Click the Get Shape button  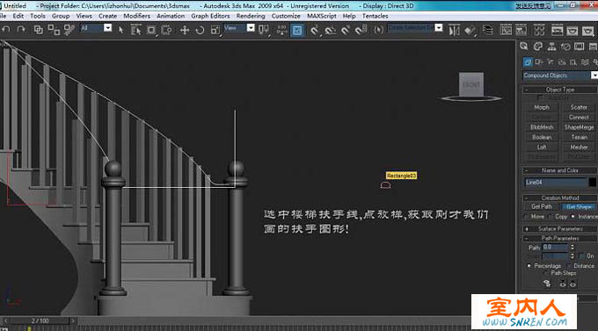(x=578, y=207)
